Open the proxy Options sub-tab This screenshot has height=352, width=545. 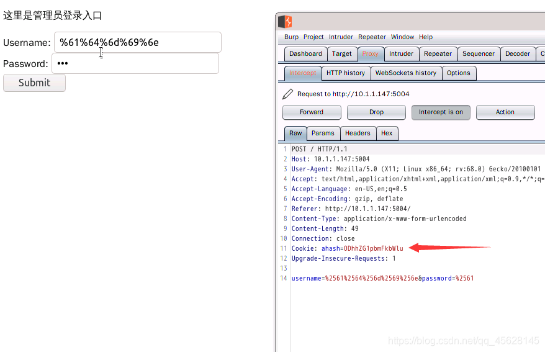(x=459, y=73)
